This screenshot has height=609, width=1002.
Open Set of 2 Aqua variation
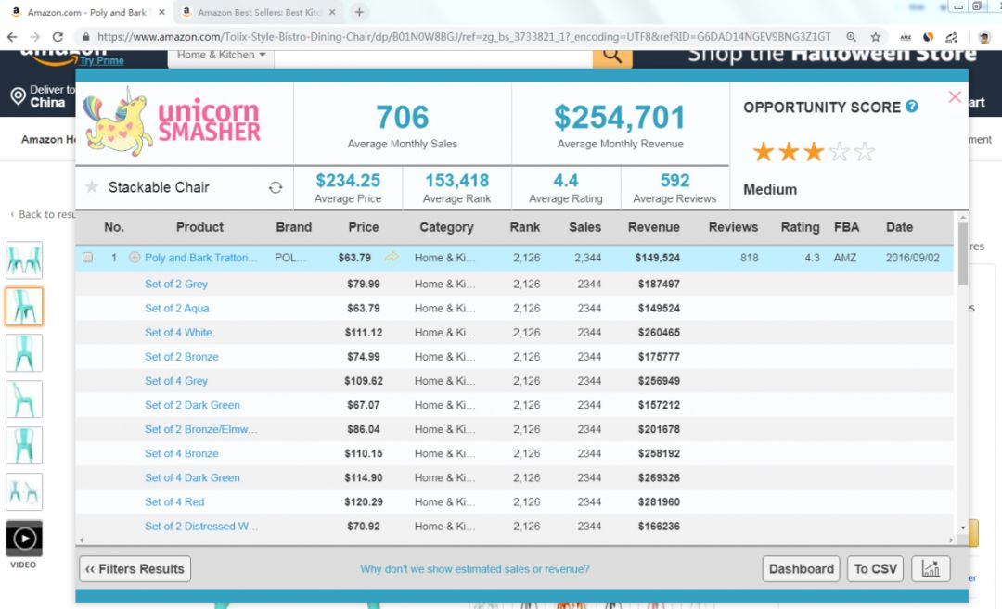coord(176,308)
